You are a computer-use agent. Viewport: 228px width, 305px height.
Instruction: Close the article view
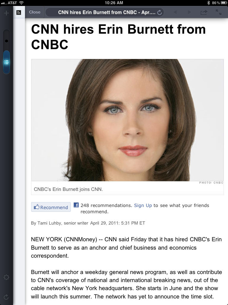35,12
